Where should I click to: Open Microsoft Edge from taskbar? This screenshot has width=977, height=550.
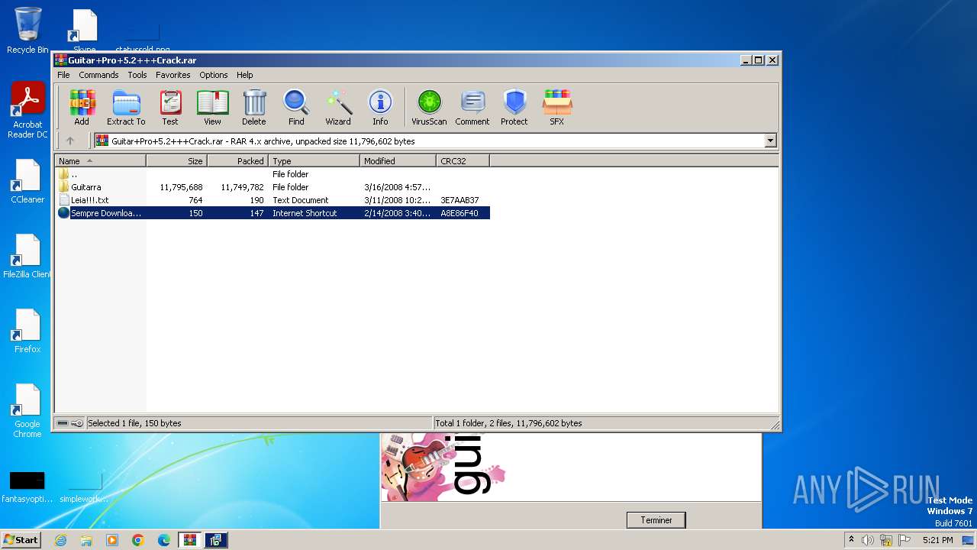tap(164, 540)
